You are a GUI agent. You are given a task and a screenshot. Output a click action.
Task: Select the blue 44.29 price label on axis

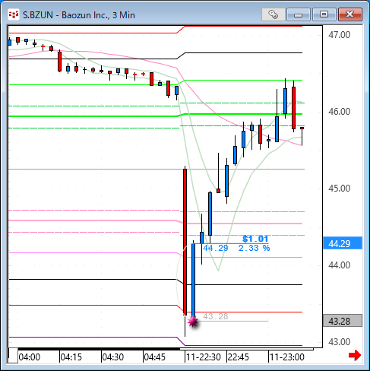pos(343,243)
